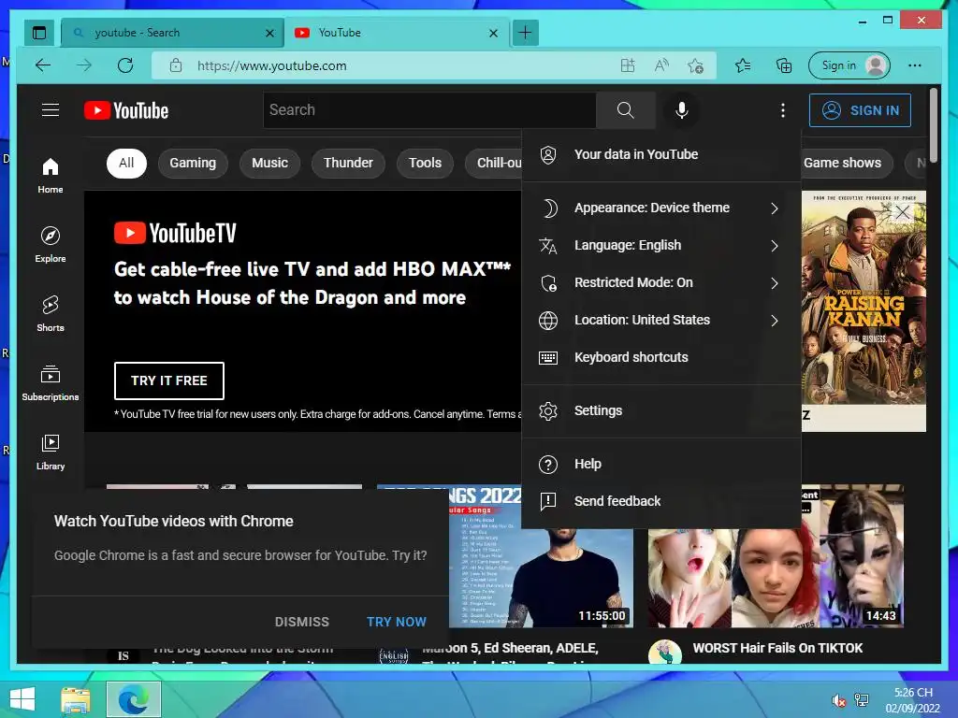Click the address bar URL
958x718 pixels.
[272, 65]
